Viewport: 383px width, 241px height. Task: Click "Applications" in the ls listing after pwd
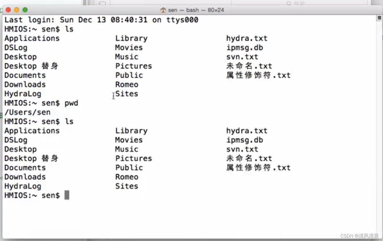pos(32,131)
